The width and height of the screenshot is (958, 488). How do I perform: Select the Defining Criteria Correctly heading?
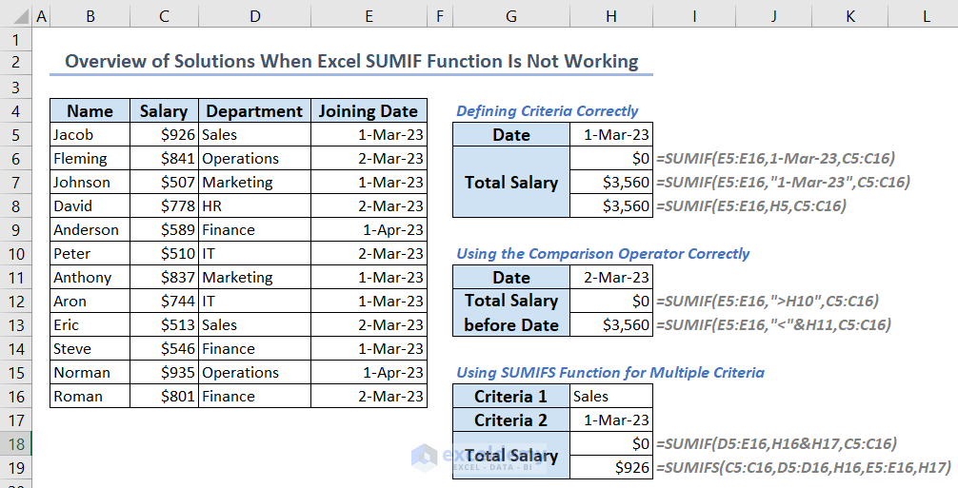[547, 111]
